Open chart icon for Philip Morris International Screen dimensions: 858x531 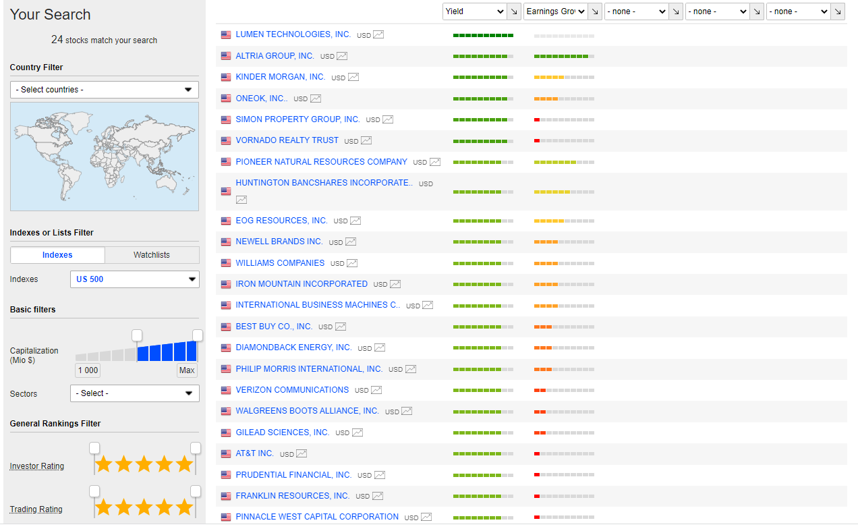click(x=411, y=369)
